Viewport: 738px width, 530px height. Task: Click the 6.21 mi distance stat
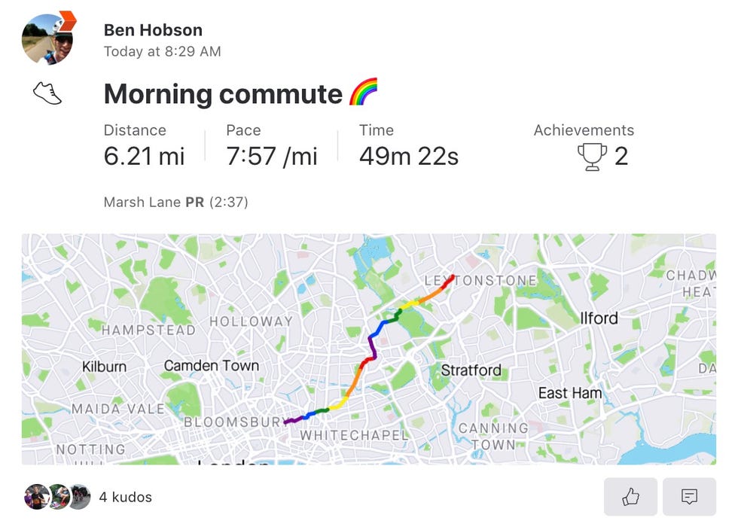click(144, 156)
